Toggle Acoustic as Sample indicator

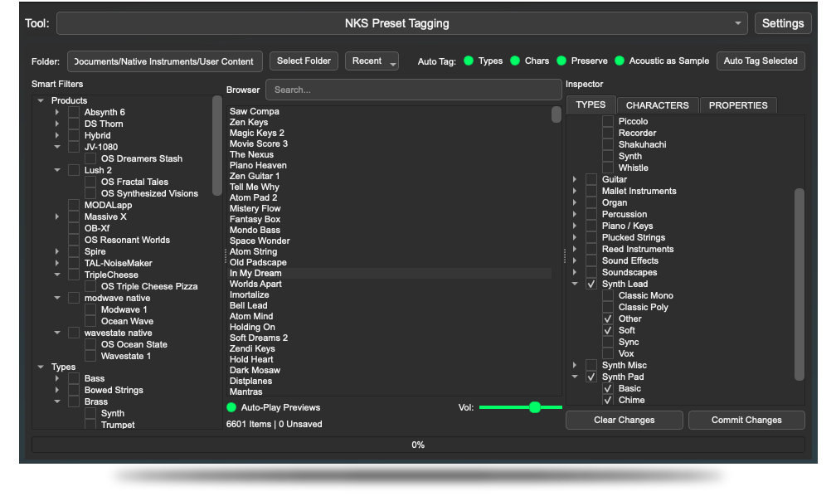pyautogui.click(x=620, y=61)
